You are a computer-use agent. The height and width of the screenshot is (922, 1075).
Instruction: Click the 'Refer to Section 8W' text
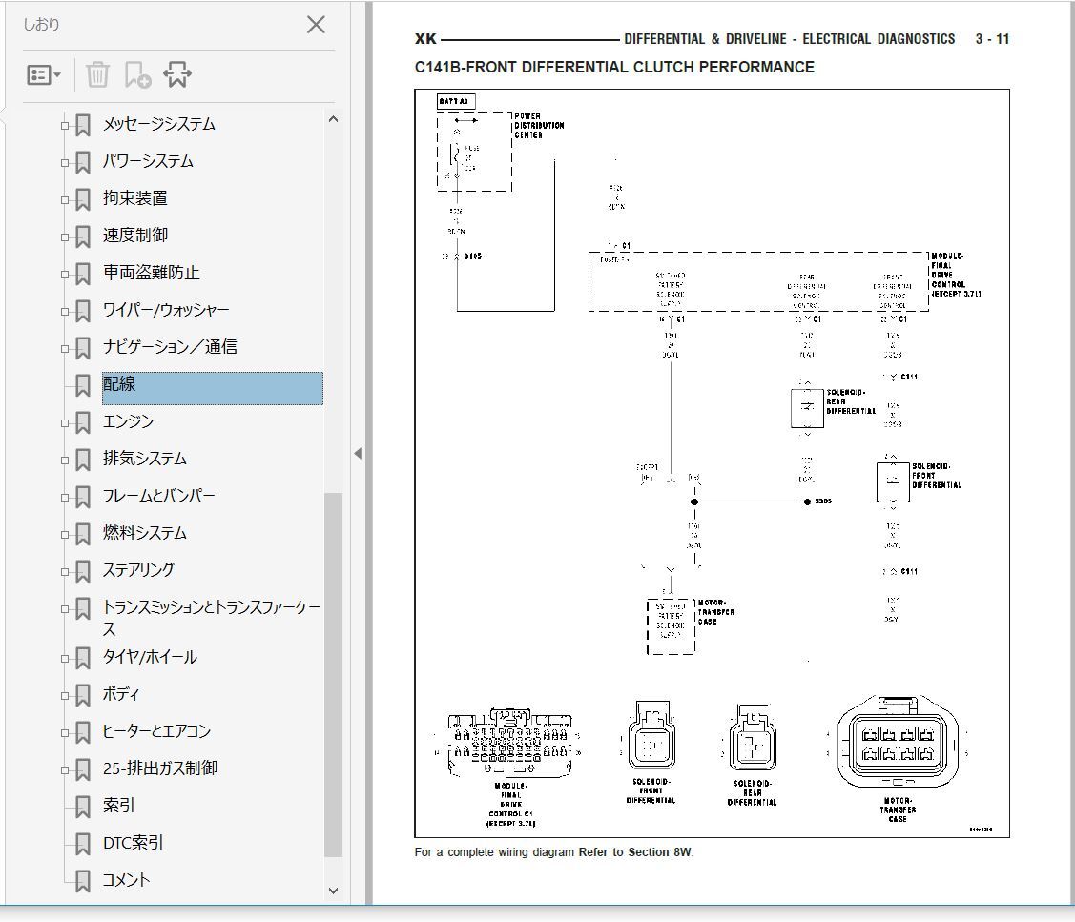click(635, 852)
